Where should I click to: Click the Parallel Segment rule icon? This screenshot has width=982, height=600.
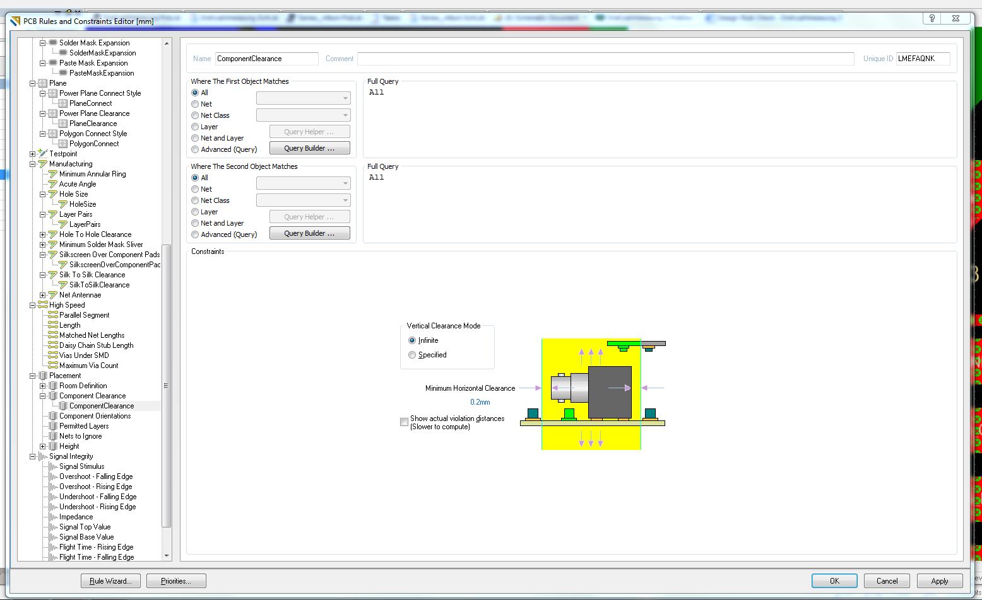pyautogui.click(x=52, y=315)
